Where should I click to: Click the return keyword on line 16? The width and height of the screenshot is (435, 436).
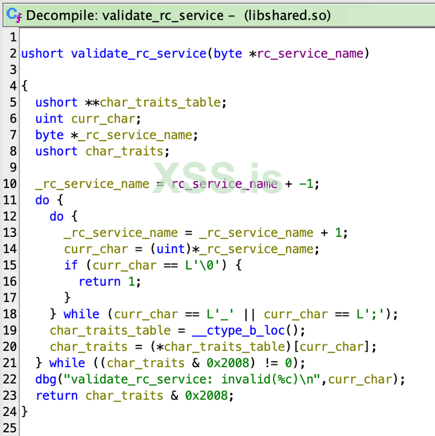click(x=99, y=282)
